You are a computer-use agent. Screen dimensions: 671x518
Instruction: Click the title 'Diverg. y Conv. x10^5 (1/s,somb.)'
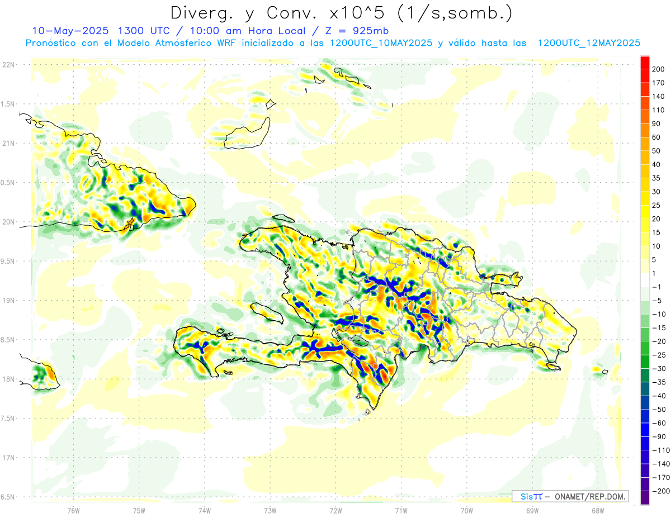pos(341,12)
